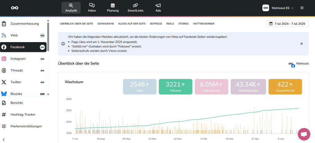The height and width of the screenshot is (143, 315).
Task: Open the hamburger menu icon
Action: pos(302,8)
